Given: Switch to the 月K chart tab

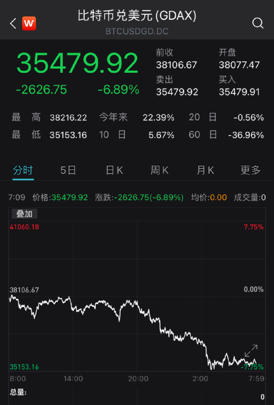Looking at the screenshot, I should point(205,170).
